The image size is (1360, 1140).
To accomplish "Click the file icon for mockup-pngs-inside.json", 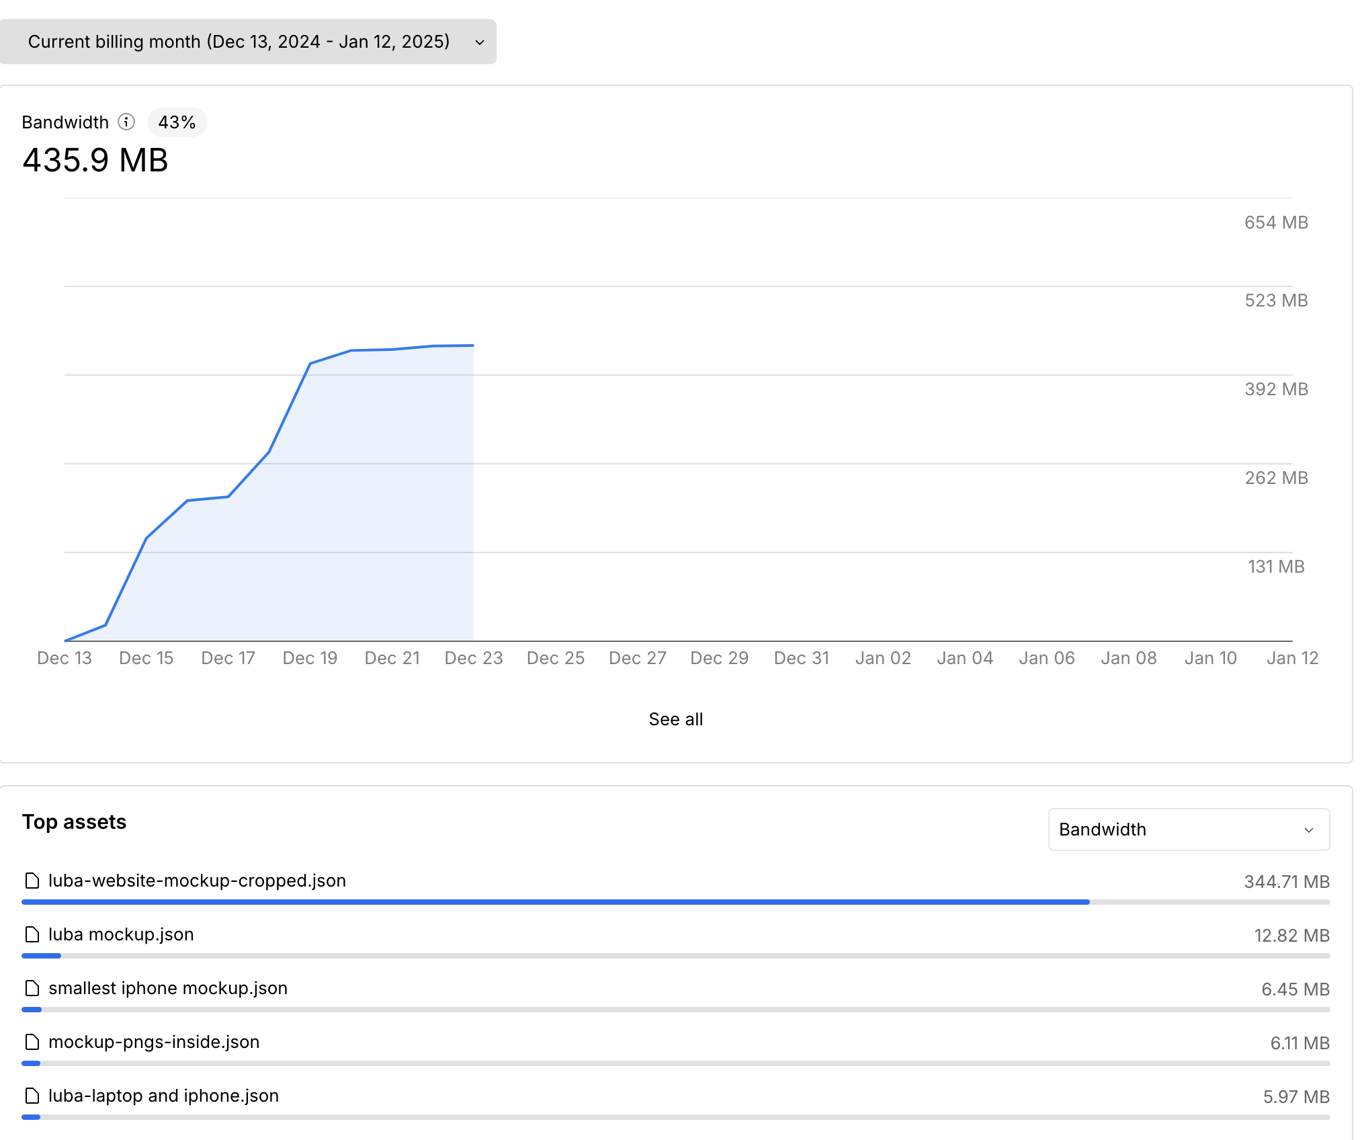I will (32, 1042).
